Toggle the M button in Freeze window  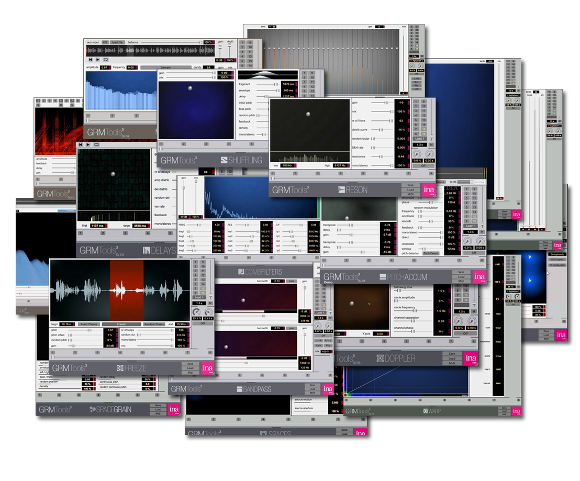pyautogui.click(x=210, y=303)
